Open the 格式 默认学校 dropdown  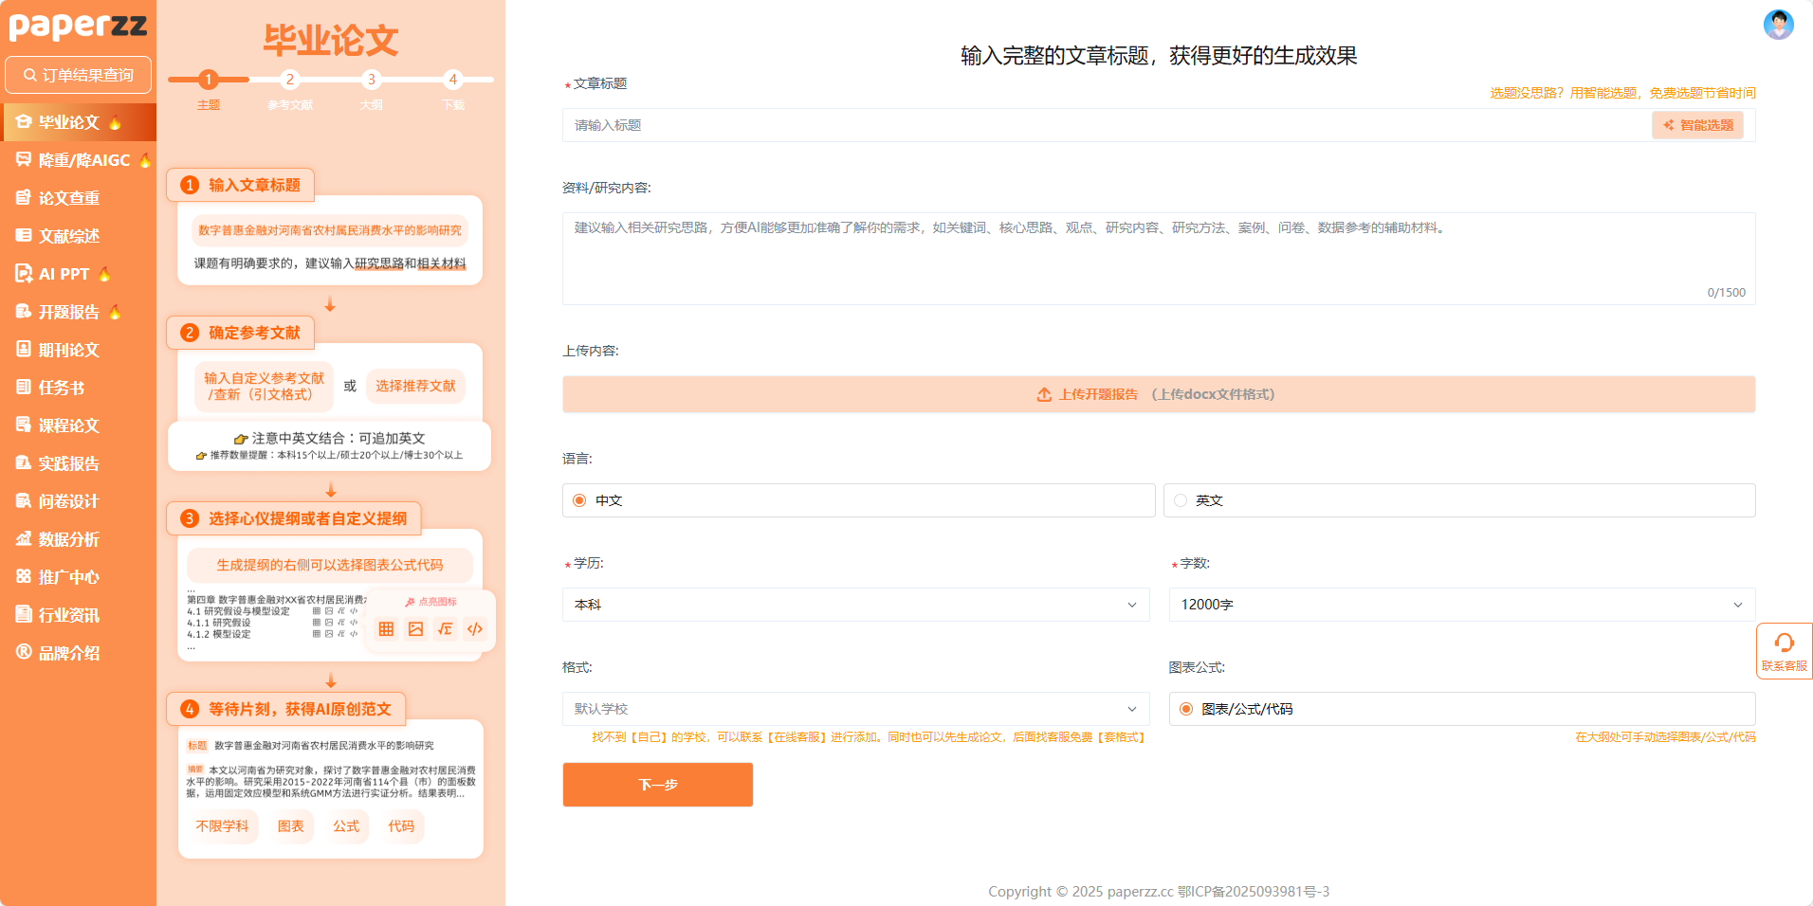(855, 709)
